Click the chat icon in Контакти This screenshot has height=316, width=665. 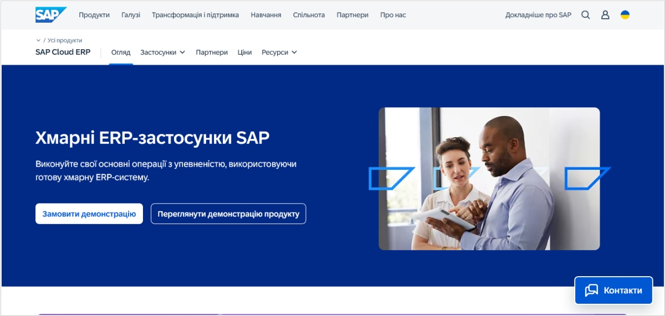(x=591, y=290)
